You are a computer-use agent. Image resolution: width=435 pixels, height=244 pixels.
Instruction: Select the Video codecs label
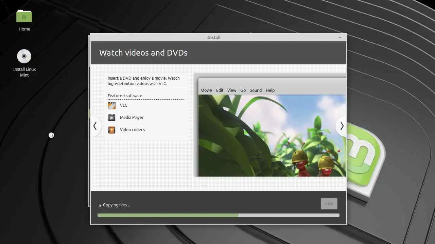[132, 130]
